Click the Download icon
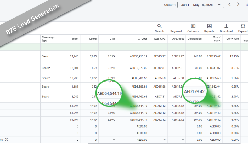Image resolution: width=248 pixels, height=144 pixels. (226, 26)
